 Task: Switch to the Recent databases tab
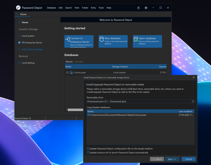coord(69,62)
